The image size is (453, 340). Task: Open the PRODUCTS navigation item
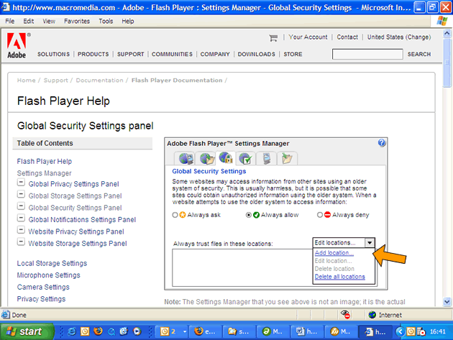[93, 55]
